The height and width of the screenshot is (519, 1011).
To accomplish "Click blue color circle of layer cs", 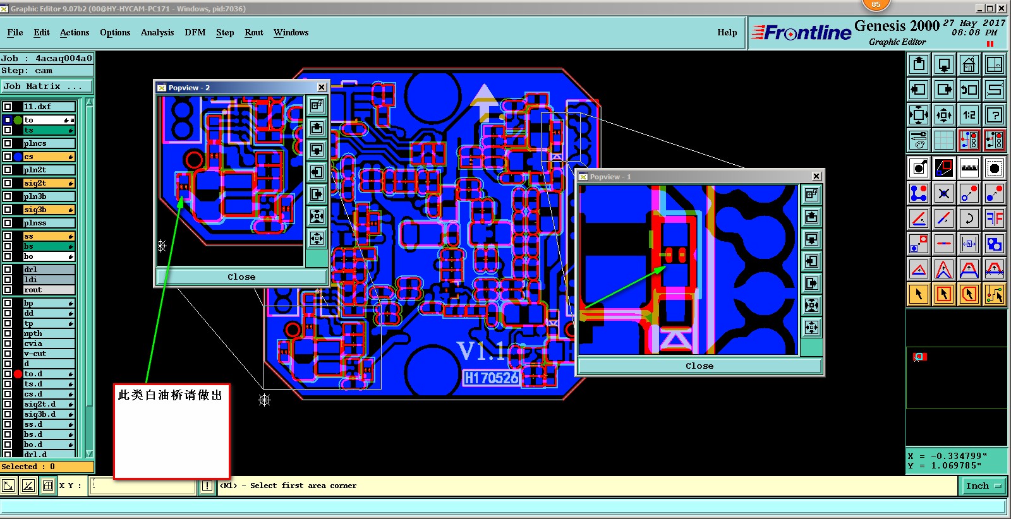I will click(x=18, y=157).
